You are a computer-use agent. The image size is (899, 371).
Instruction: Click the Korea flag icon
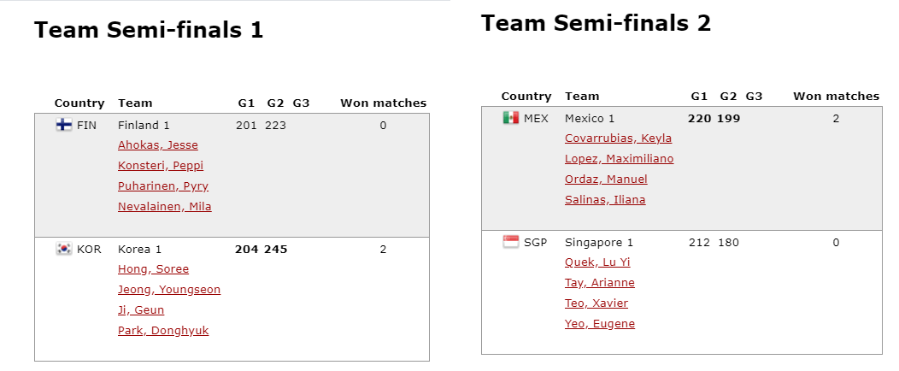[x=63, y=249]
